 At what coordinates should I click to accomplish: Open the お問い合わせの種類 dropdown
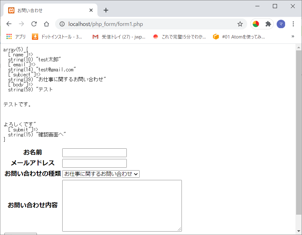coord(101,174)
